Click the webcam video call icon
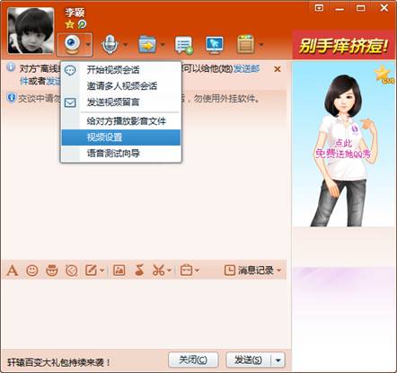The height and width of the screenshot is (373, 397). click(x=72, y=45)
